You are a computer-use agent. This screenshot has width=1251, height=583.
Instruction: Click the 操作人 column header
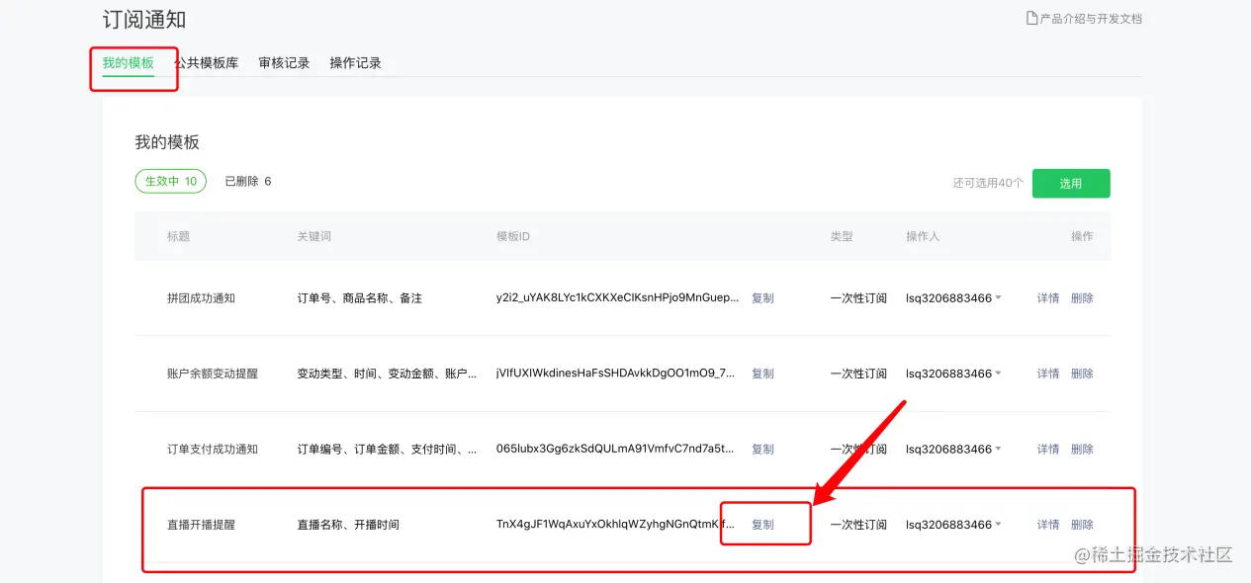click(x=923, y=237)
